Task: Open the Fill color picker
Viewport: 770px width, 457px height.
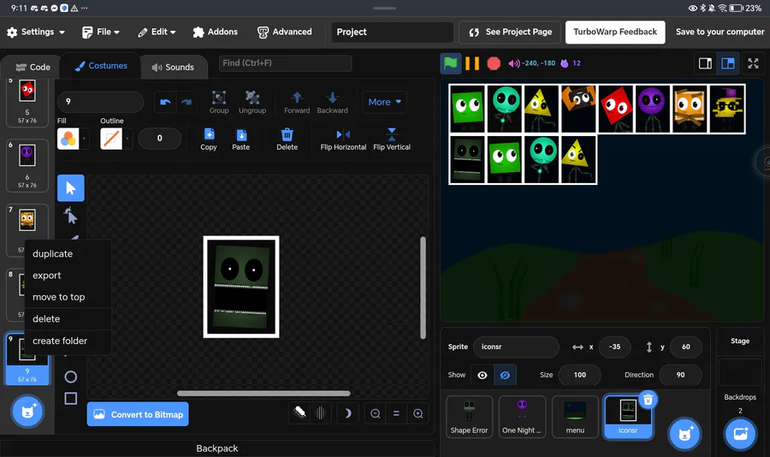Action: (72, 139)
